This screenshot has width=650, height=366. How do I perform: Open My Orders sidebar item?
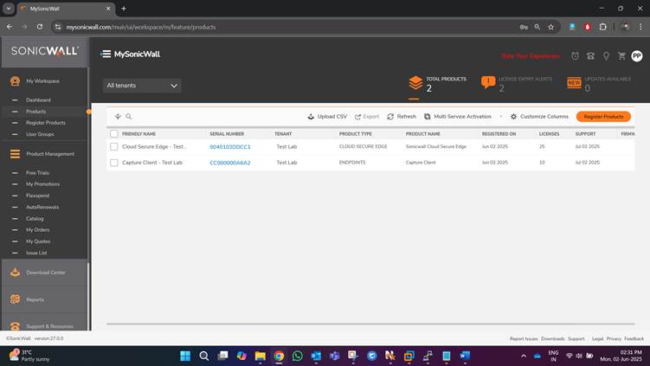click(37, 229)
